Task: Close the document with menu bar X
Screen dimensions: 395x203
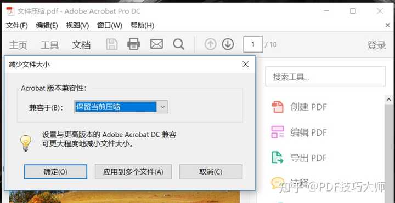Action: click(388, 25)
